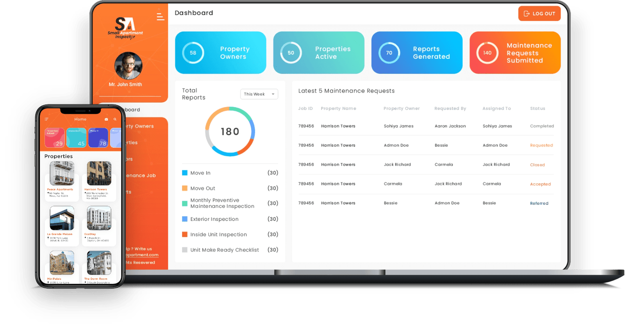Click the 140 Maintenance Requests circle indicator
This screenshot has height=331, width=625.
(x=487, y=53)
